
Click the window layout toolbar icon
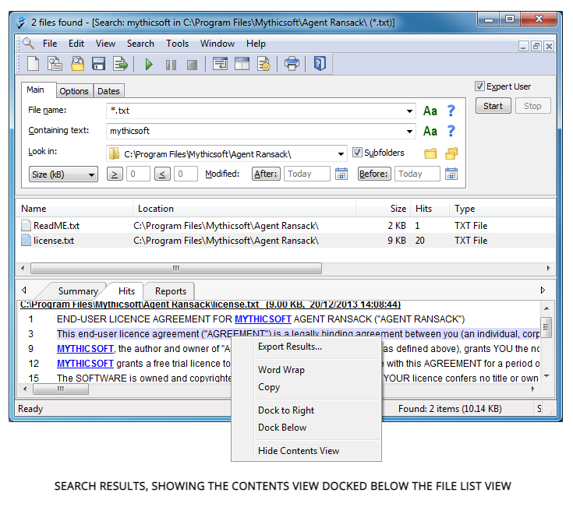pos(242,64)
